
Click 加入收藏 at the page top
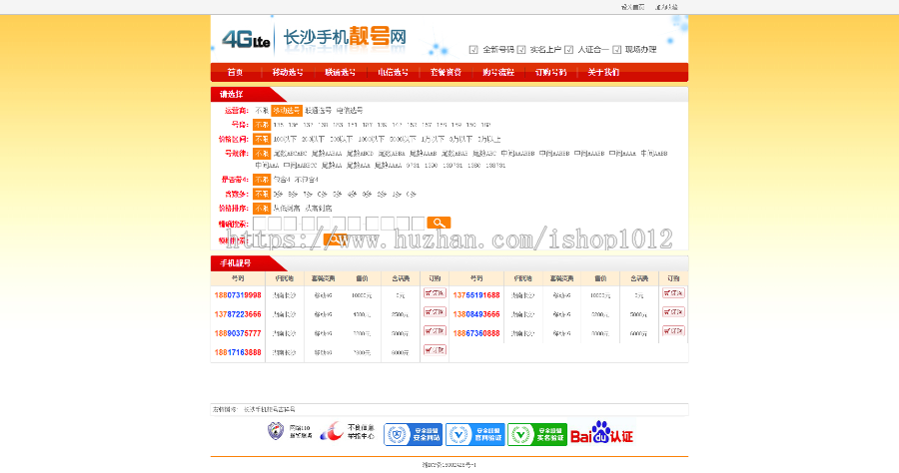(x=667, y=7)
